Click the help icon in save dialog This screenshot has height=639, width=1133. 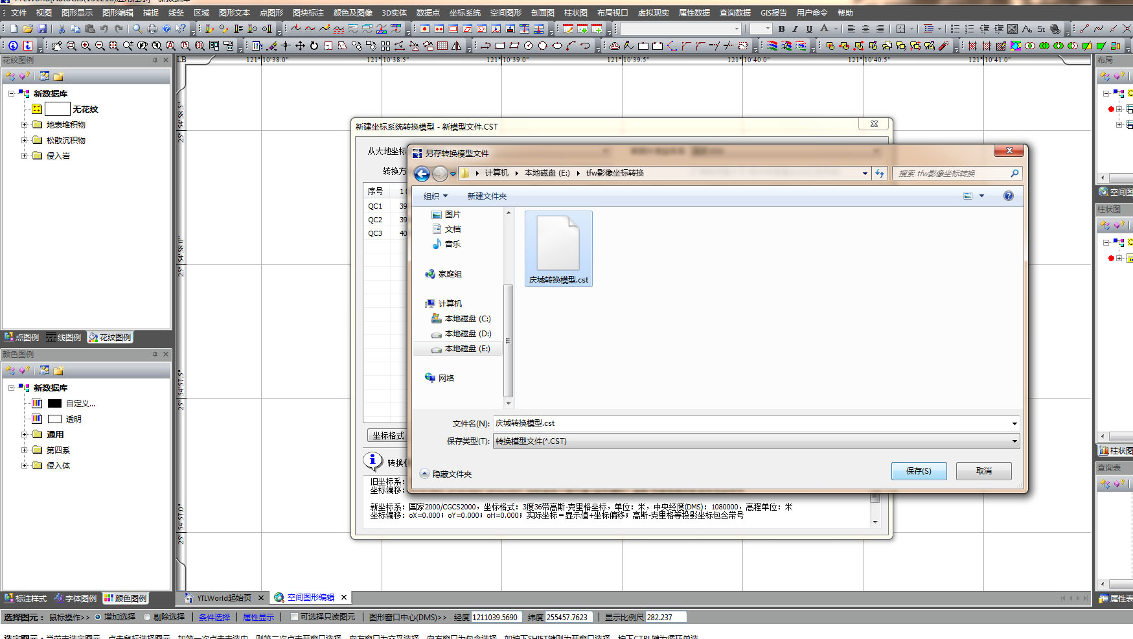point(1008,196)
